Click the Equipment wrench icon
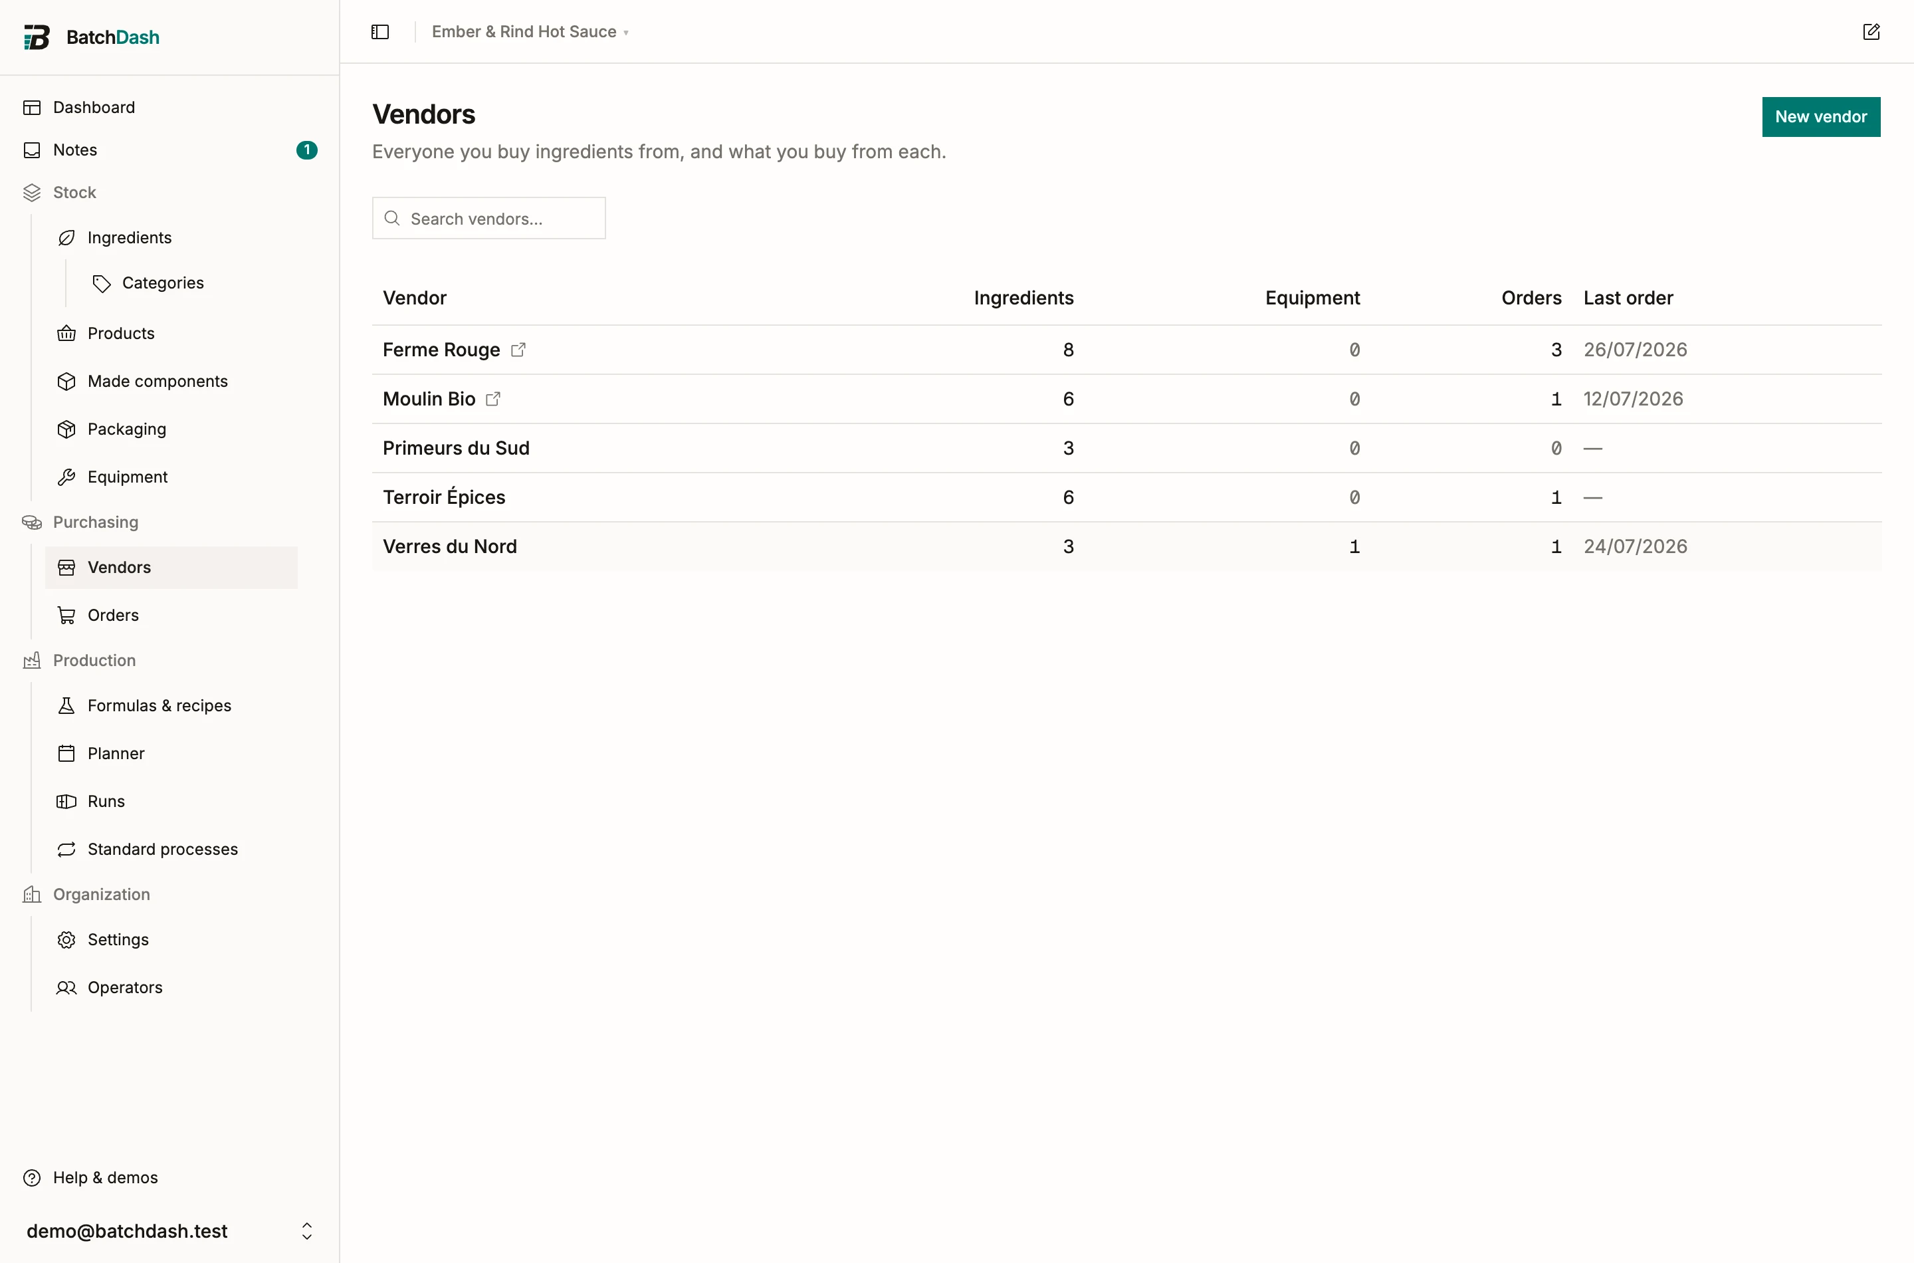Viewport: 1914px width, 1263px height. click(67, 478)
